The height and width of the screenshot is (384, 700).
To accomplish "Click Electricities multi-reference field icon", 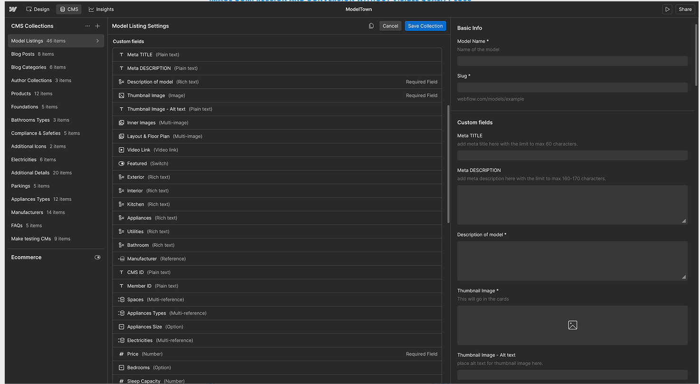I will coord(121,340).
